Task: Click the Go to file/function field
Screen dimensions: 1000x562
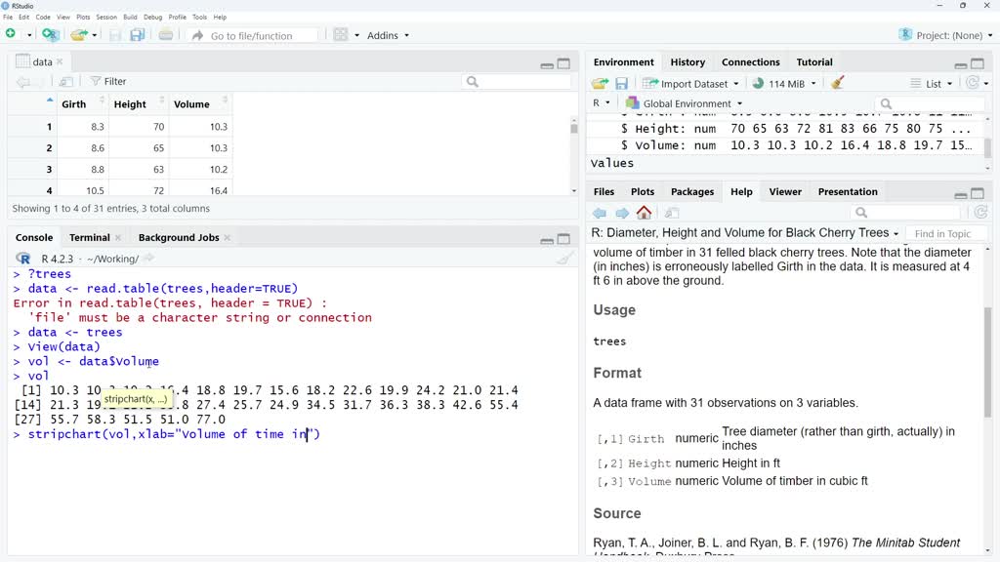Action: [x=251, y=36]
